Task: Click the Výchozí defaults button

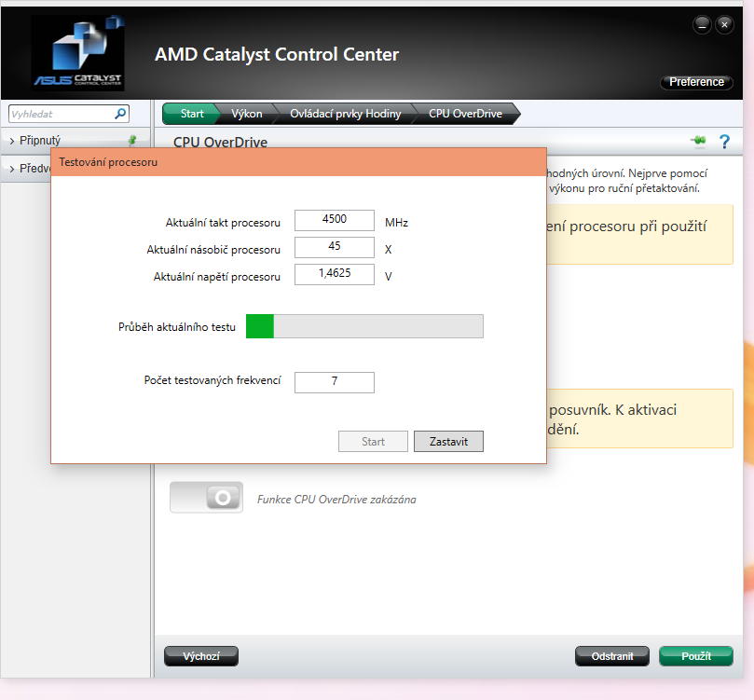Action: tap(201, 656)
